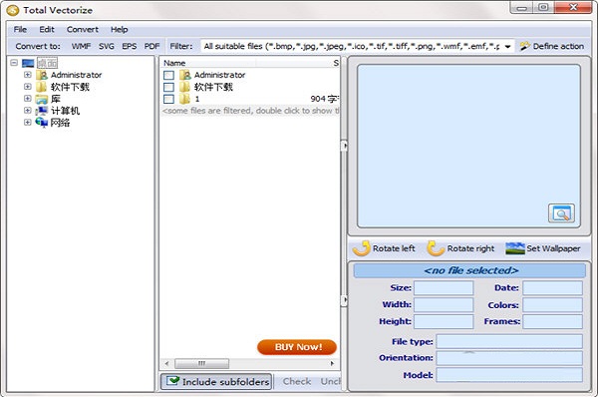Tick the checkbox for folder 1
Viewport: 598px width, 397px height.
pos(168,100)
